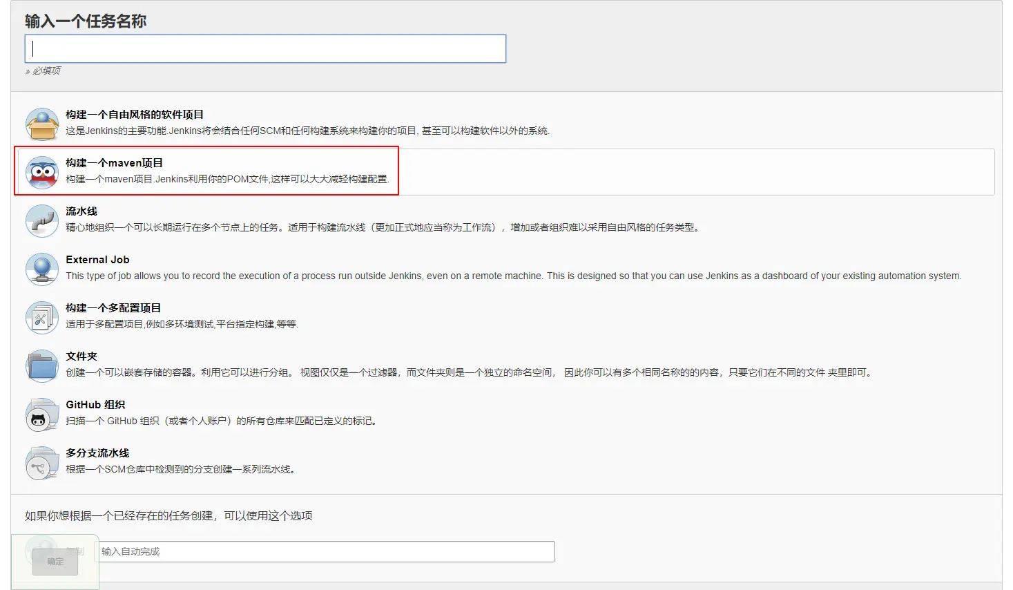Select the GitHub organization icon

42,415
